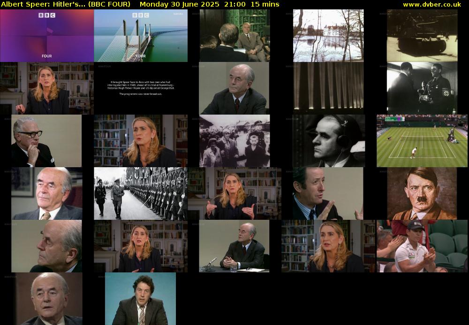Select the dark tank footage thumbnail
The width and height of the screenshot is (469, 325).
[422, 36]
